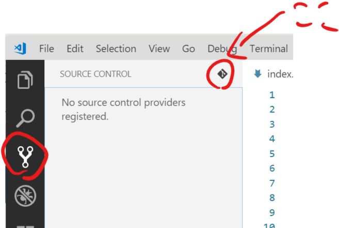
Task: Select the index file editor tab
Action: coord(280,74)
